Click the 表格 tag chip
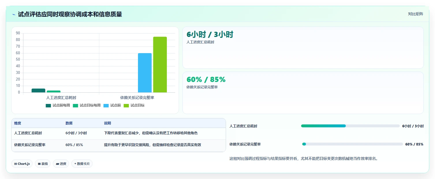This screenshot has width=435, height=179. coord(43,164)
